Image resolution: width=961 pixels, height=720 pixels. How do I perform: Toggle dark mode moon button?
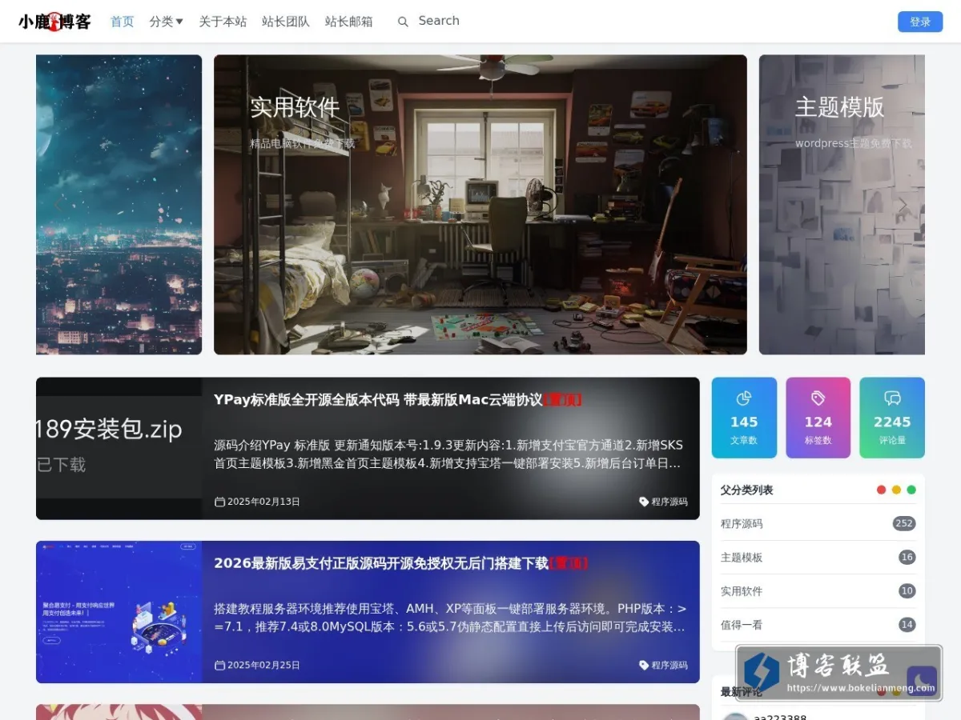tap(922, 681)
